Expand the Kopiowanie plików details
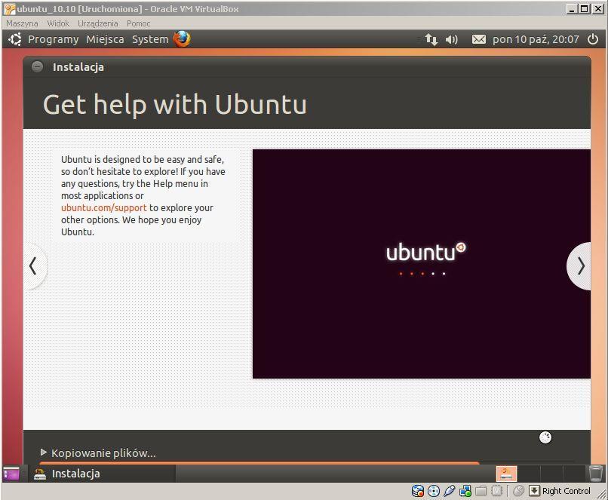The height and width of the screenshot is (500, 608). point(44,452)
